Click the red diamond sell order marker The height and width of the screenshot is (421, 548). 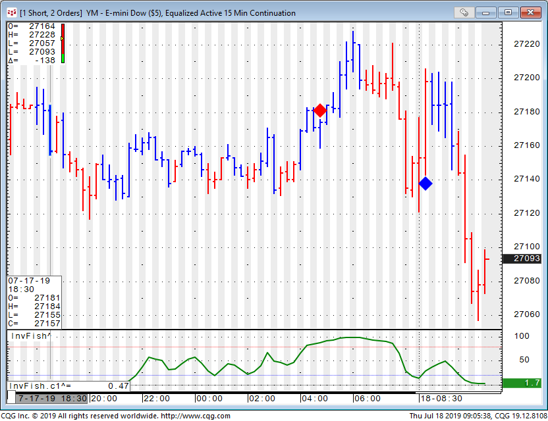(x=319, y=111)
